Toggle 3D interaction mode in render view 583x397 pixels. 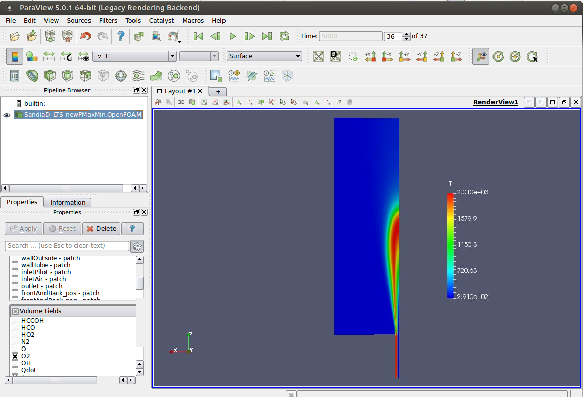click(181, 102)
